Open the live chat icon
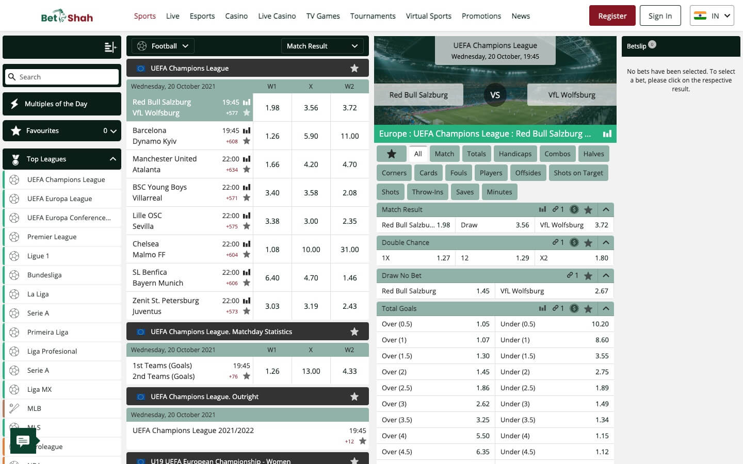743x464 pixels. 23,441
